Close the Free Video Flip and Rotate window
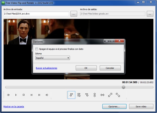The image size is (157, 113). click(x=151, y=2)
